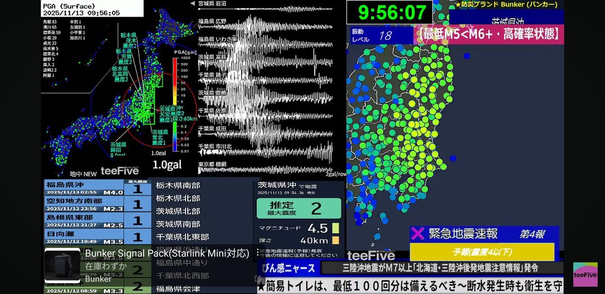Click the green 推定 最大震度 2 box
The height and width of the screenshot is (294, 605).
coord(298,208)
